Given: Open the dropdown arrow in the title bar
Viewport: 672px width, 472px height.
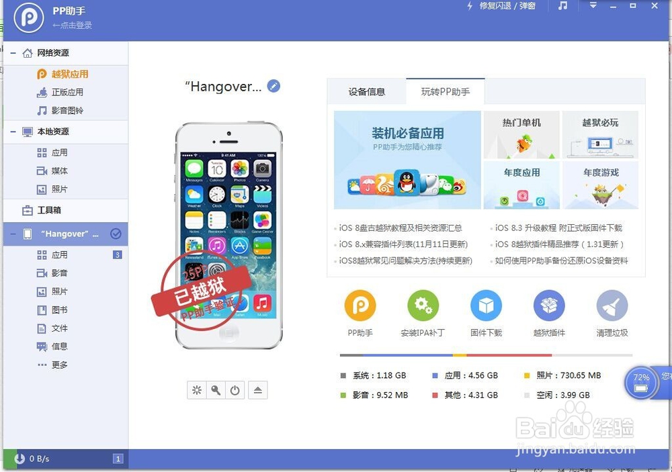Looking at the screenshot, I should [x=592, y=7].
